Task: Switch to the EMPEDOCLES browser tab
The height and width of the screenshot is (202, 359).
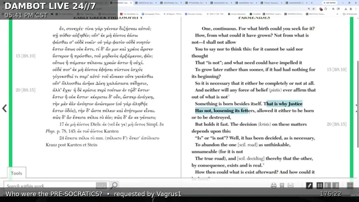Action: click(x=146, y=3)
